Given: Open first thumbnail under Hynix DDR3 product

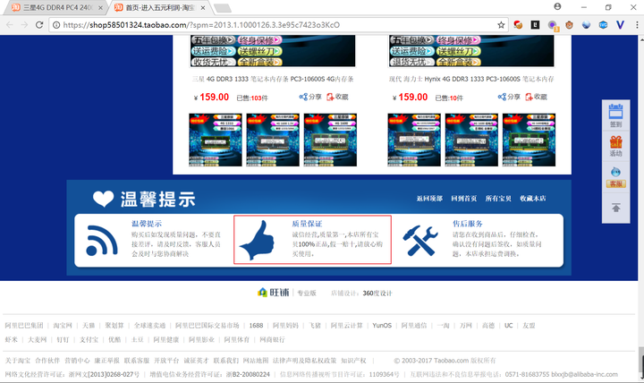Looking at the screenshot, I should click(414, 140).
